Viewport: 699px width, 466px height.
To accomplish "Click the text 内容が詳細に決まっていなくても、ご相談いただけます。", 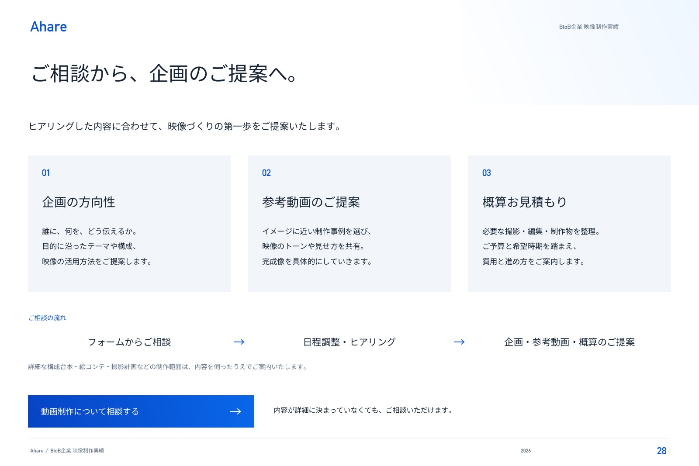I will 363,410.
